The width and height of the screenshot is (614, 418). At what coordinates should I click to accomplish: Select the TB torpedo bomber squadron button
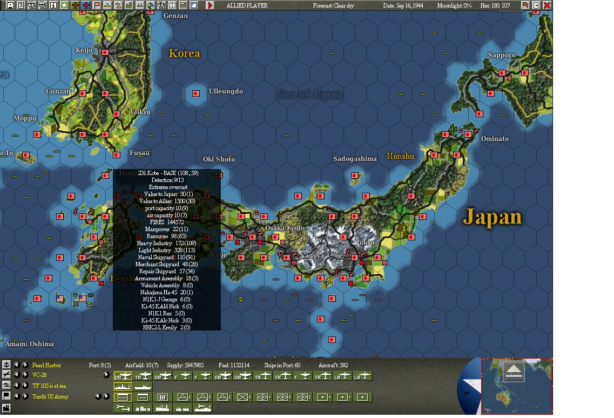(x=143, y=376)
